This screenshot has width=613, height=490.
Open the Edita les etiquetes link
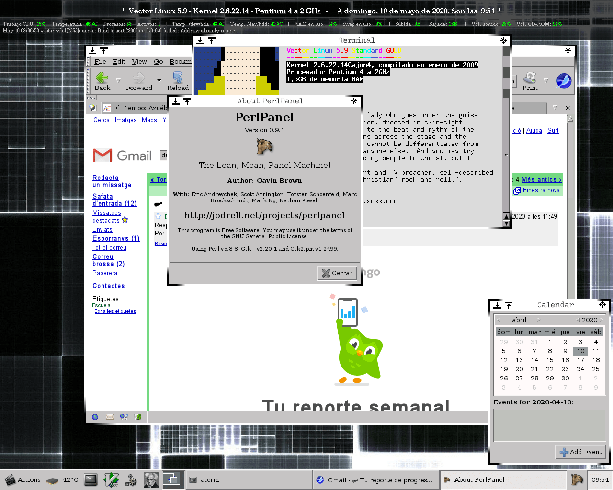115,312
